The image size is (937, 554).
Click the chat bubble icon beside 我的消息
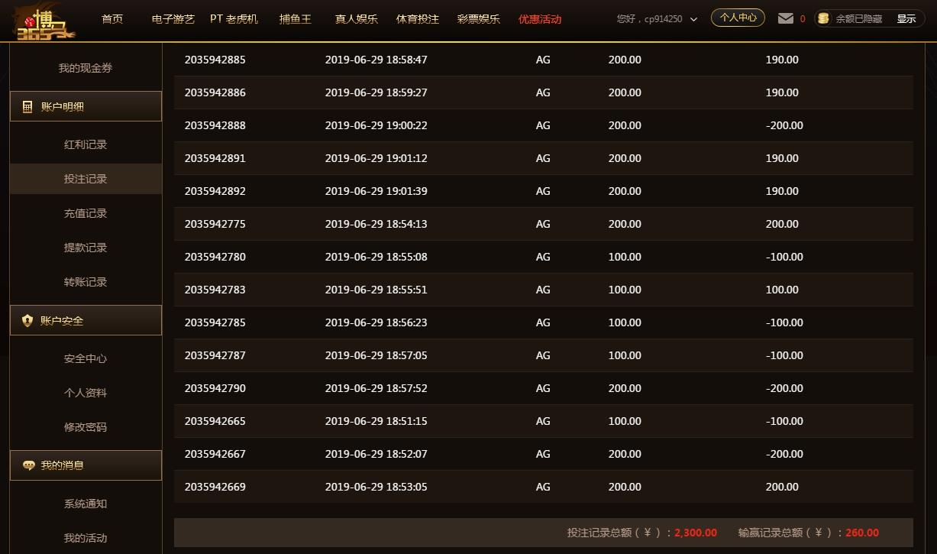point(29,465)
